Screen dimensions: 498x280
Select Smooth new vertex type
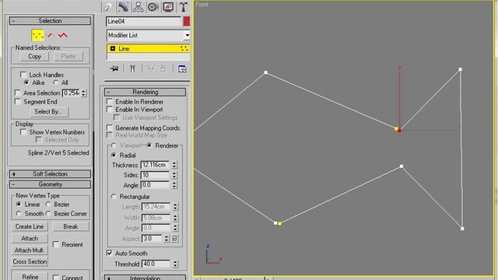pos(19,213)
